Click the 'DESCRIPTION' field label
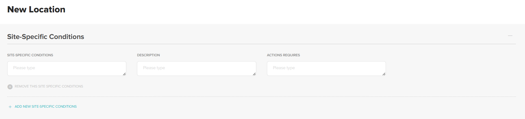The height and width of the screenshot is (119, 525). click(x=148, y=55)
